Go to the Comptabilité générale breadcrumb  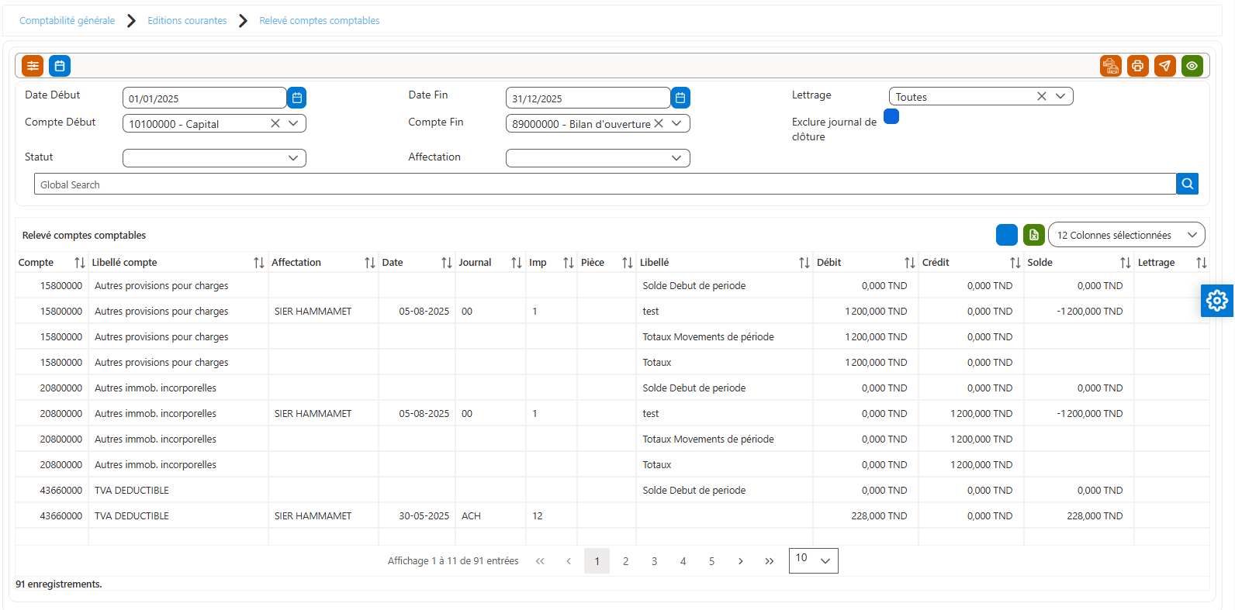click(67, 21)
